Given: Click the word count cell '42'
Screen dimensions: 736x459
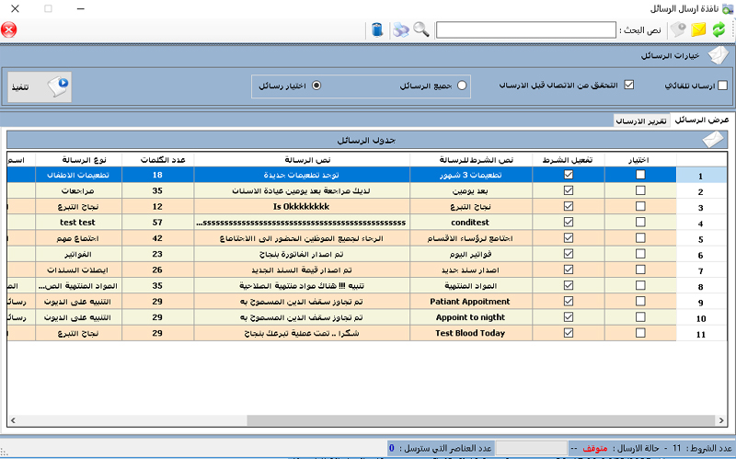Looking at the screenshot, I should click(157, 238).
